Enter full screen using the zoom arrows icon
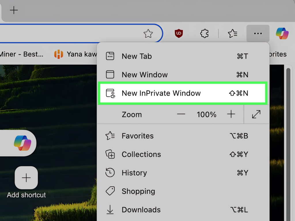This screenshot has height=221, width=295. coord(256,114)
